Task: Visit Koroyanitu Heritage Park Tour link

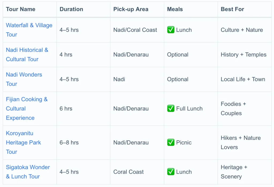Action: (23, 142)
